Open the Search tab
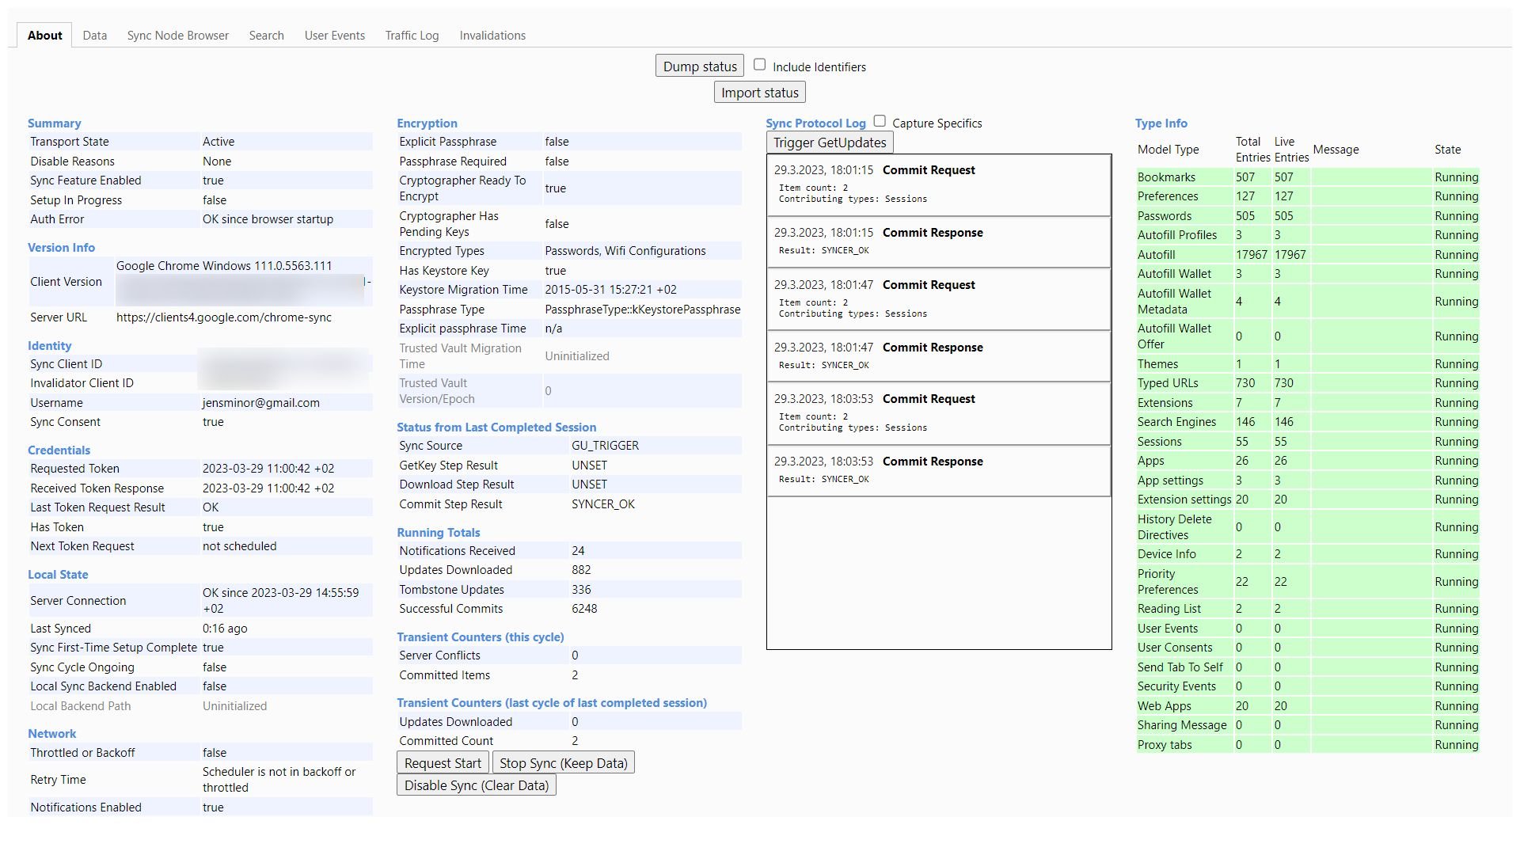This screenshot has height=855, width=1520. [266, 36]
